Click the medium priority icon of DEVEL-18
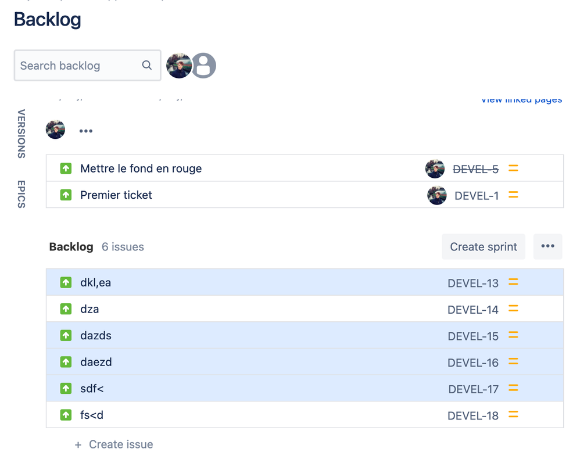The height and width of the screenshot is (470, 580). (x=513, y=415)
